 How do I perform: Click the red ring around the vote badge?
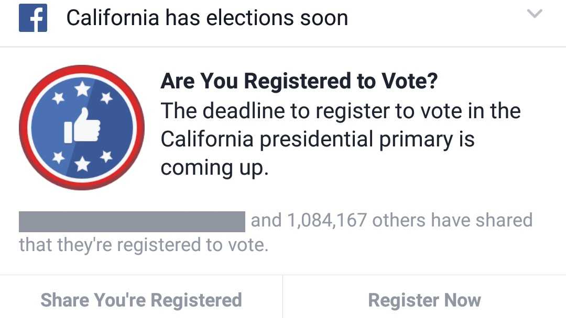(82, 69)
